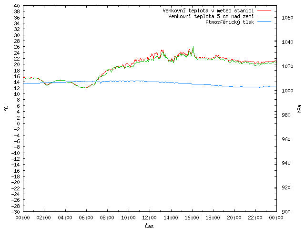305x229 pixels.
Task: Click the 06:00 time tick label
Action: tap(86, 218)
